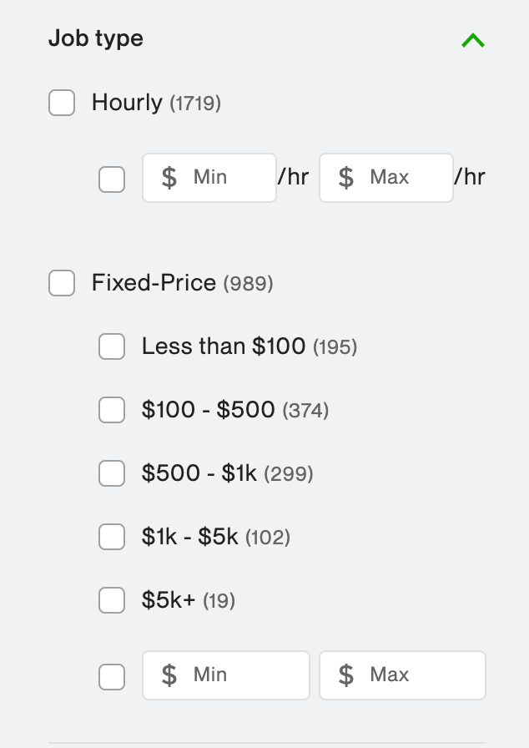Collapse the Job type section chevron
Image resolution: width=529 pixels, height=748 pixels.
(x=472, y=40)
